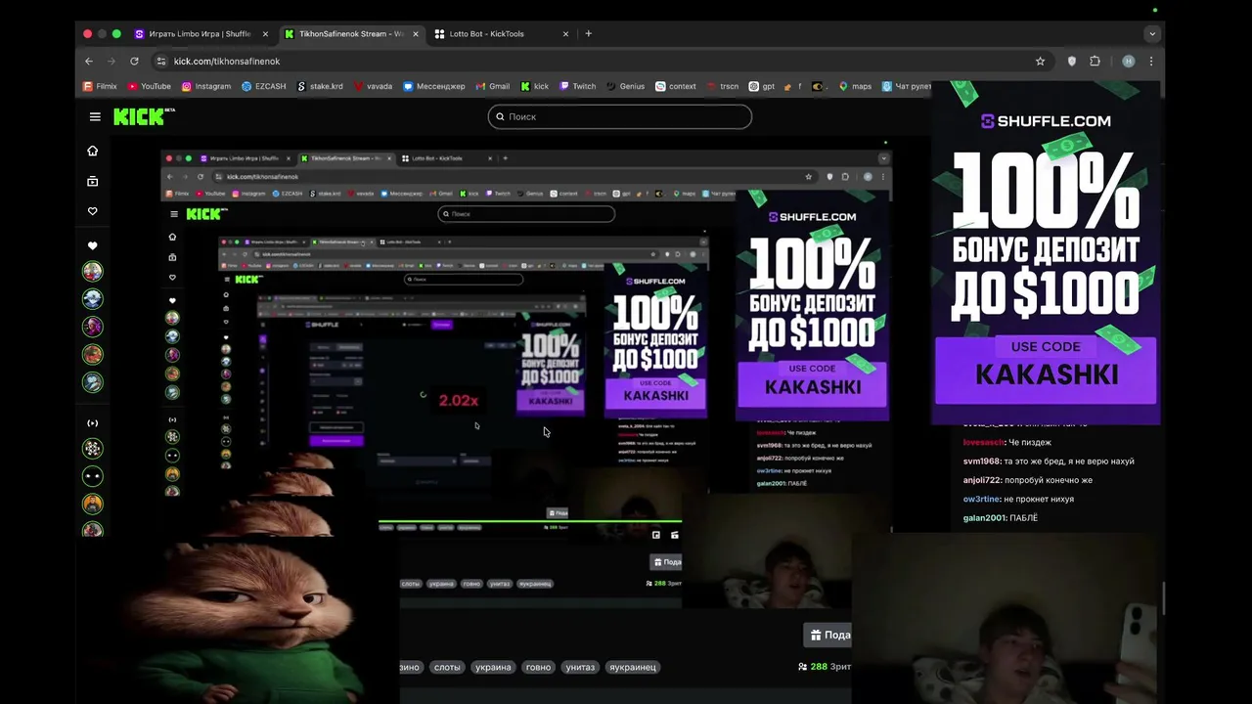Open the Genius bookmark
Viewport: 1252px width, 704px height.
tap(625, 86)
